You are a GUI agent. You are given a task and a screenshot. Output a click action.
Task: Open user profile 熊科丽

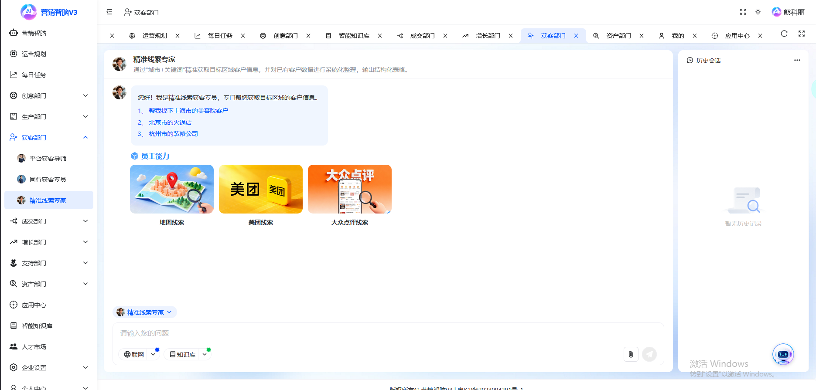pos(788,12)
